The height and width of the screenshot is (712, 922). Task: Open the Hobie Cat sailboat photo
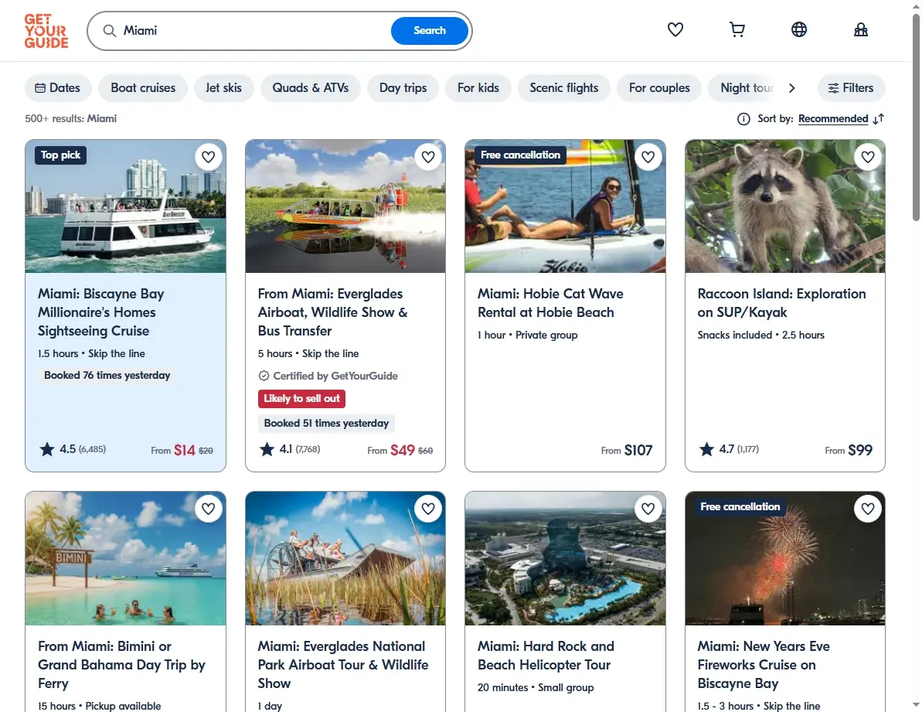565,206
